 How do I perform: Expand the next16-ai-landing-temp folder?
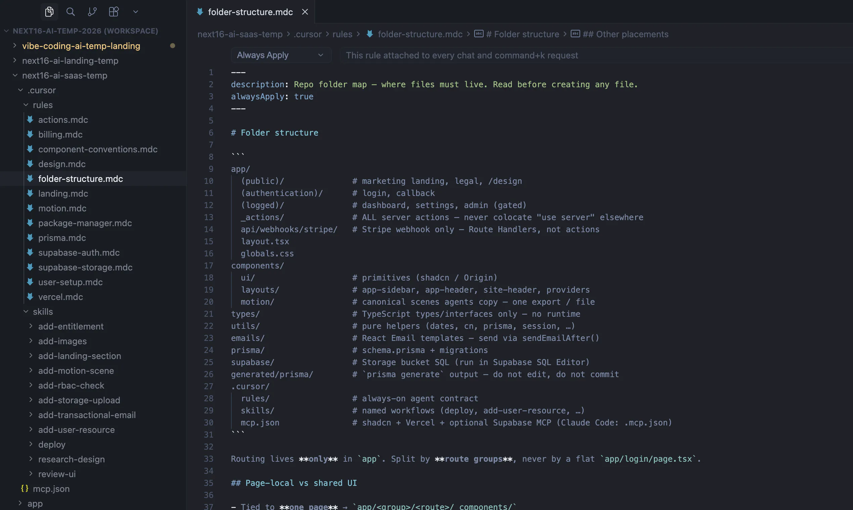coord(70,60)
